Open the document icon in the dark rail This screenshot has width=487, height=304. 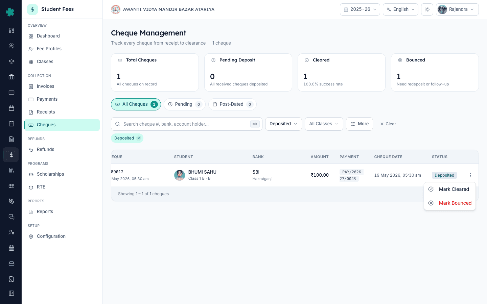(11, 139)
